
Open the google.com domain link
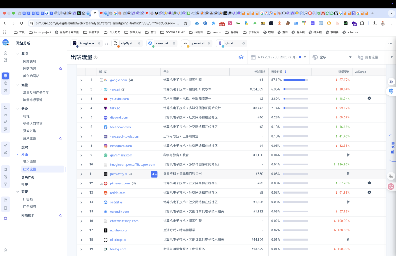point(118,80)
